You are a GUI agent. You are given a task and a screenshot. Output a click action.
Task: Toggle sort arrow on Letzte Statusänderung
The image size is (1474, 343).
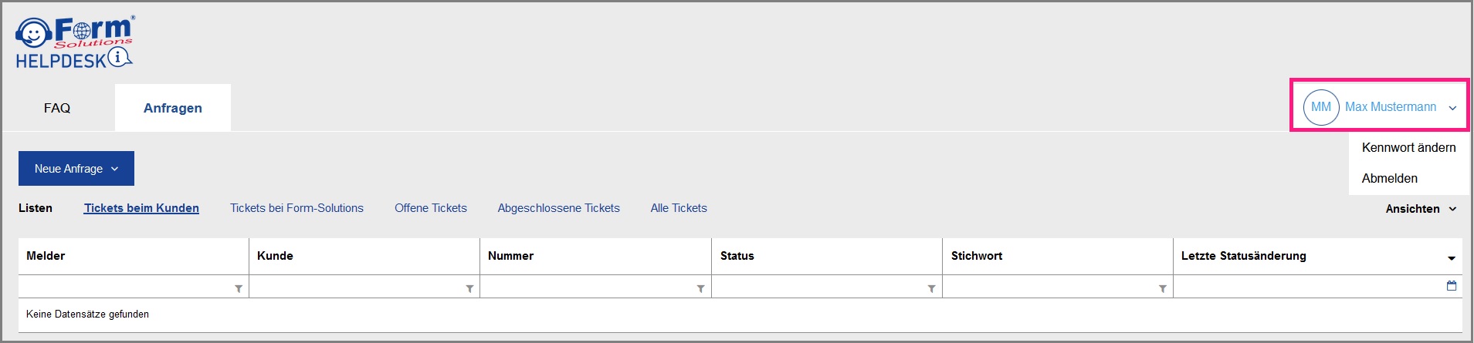(1452, 258)
